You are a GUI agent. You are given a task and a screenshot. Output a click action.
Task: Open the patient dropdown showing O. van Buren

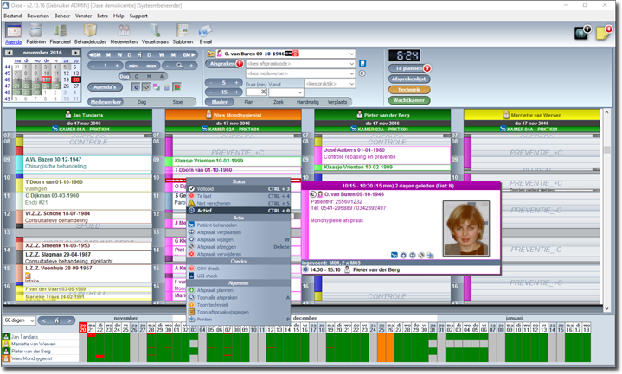click(351, 54)
